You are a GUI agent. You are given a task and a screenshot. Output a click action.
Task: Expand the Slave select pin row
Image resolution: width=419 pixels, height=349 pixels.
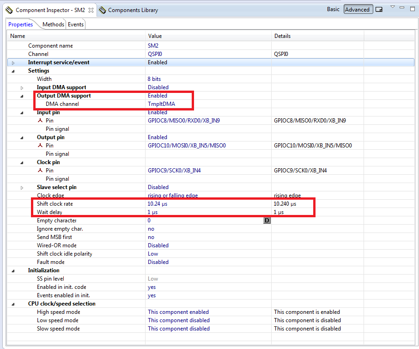point(22,187)
